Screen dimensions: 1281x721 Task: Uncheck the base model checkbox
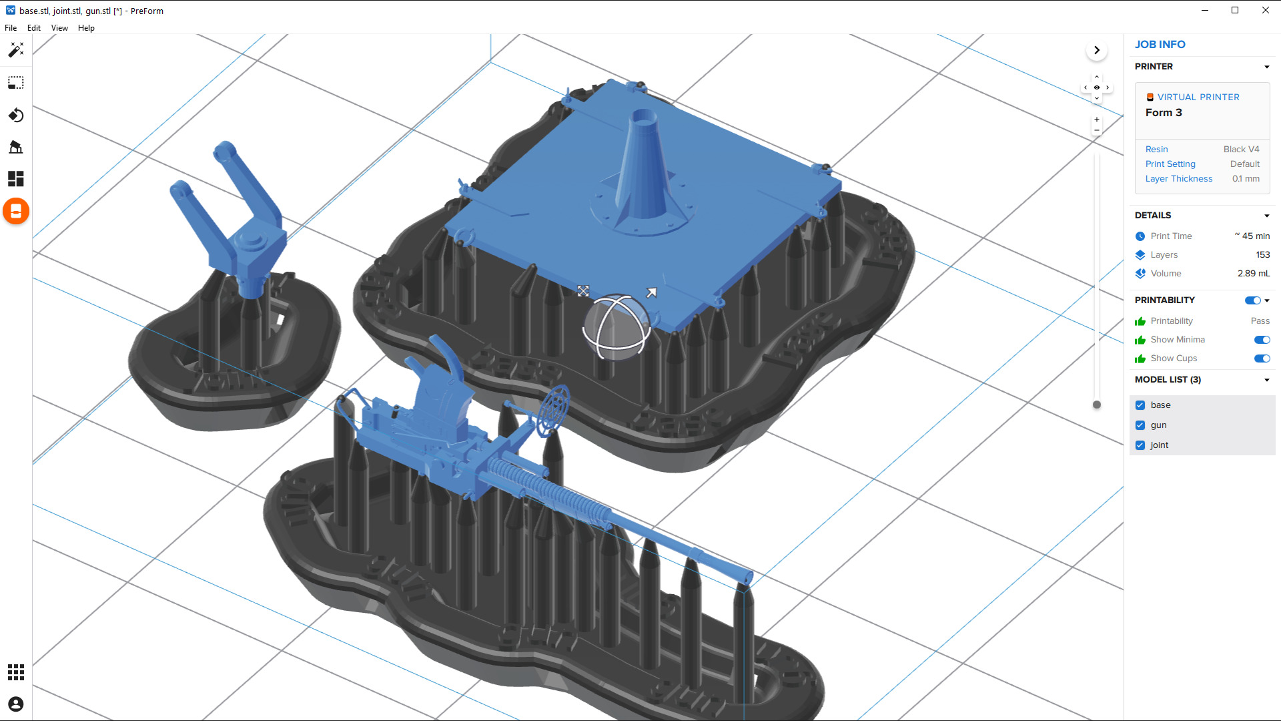[x=1140, y=405]
